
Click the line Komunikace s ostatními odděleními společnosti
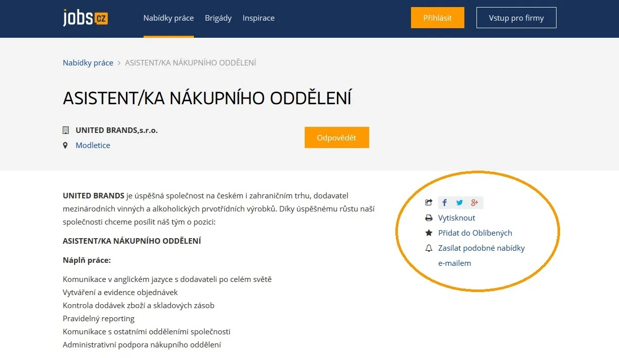point(147,331)
